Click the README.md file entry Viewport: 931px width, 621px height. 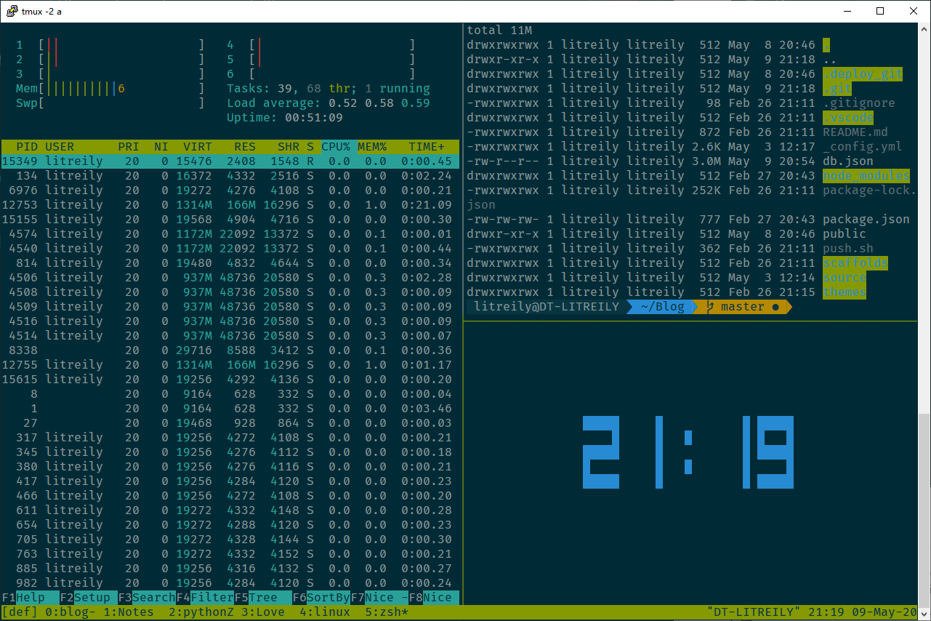(855, 132)
